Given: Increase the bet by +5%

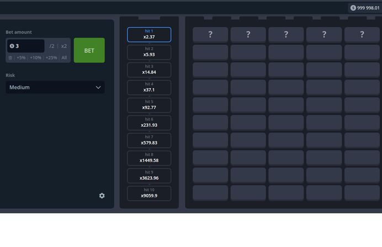Looking at the screenshot, I should coord(21,58).
